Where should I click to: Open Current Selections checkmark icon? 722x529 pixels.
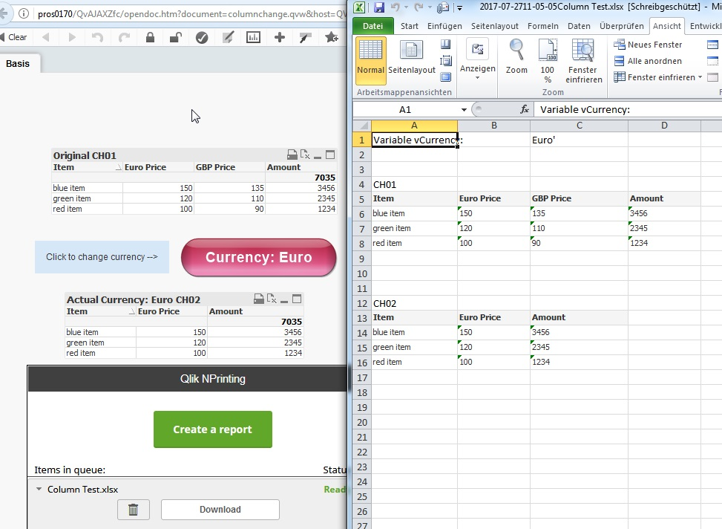tap(201, 37)
